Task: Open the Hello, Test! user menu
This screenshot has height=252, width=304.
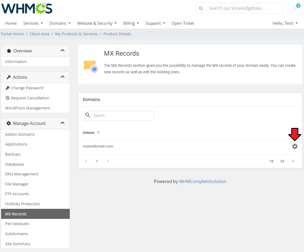Action: point(285,23)
